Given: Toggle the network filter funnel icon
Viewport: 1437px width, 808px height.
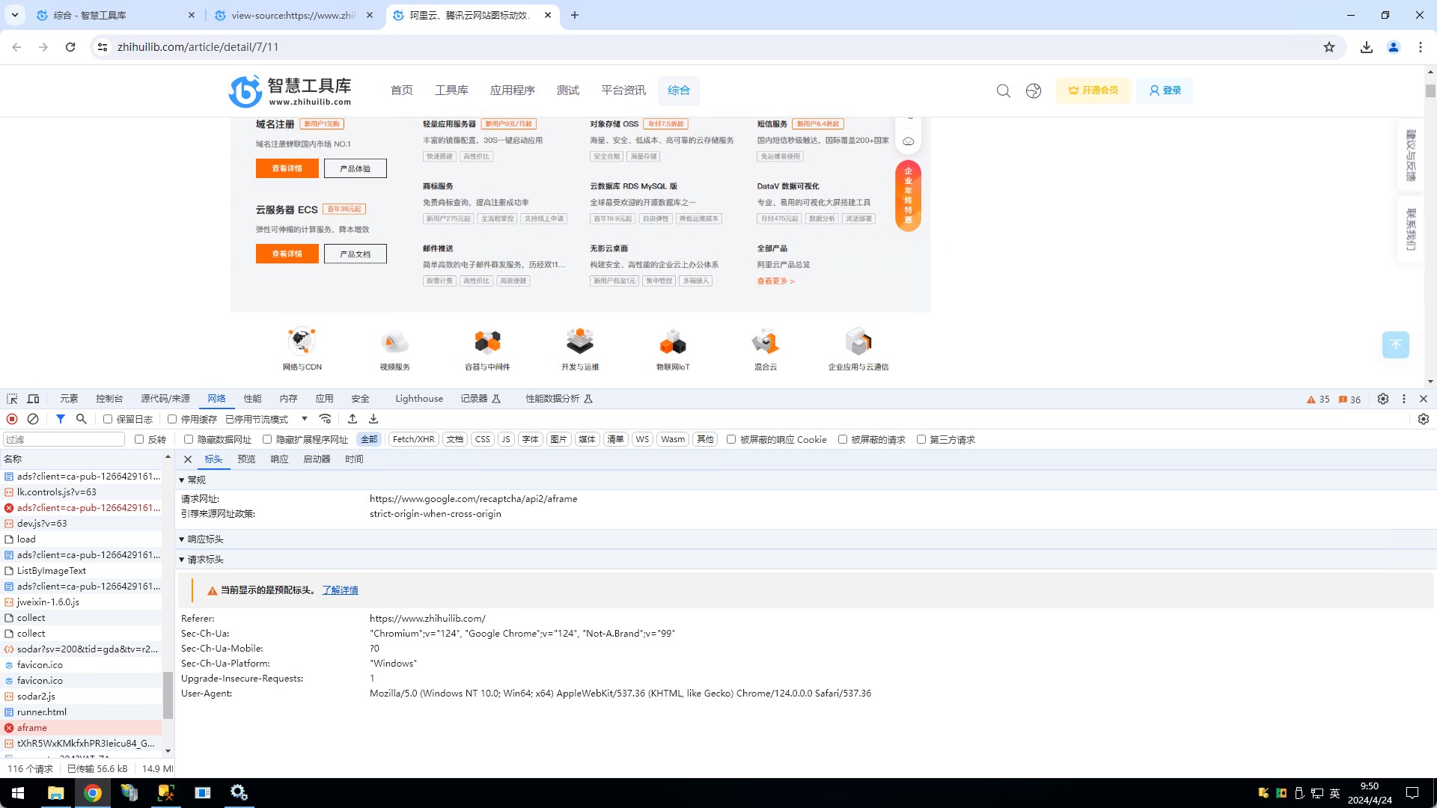Looking at the screenshot, I should click(x=61, y=419).
